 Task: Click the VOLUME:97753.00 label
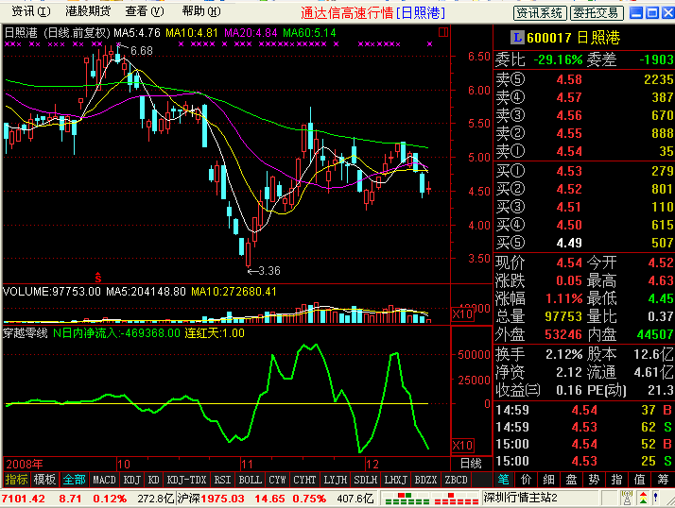click(x=52, y=292)
